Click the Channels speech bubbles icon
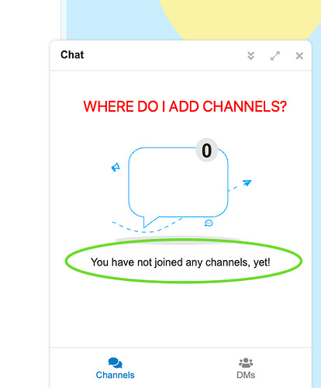The width and height of the screenshot is (321, 388). (x=116, y=363)
